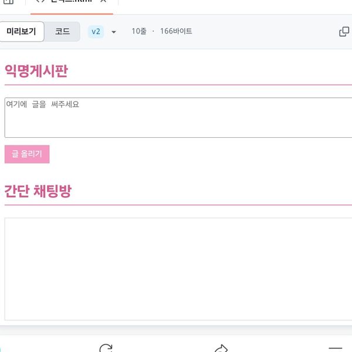Image resolution: width=352 pixels, height=352 pixels.
Task: Click the 166바이트 file size label
Action: click(x=176, y=32)
